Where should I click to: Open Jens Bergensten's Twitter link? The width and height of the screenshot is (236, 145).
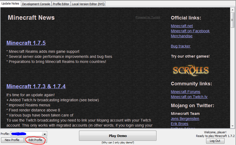coord(185,119)
